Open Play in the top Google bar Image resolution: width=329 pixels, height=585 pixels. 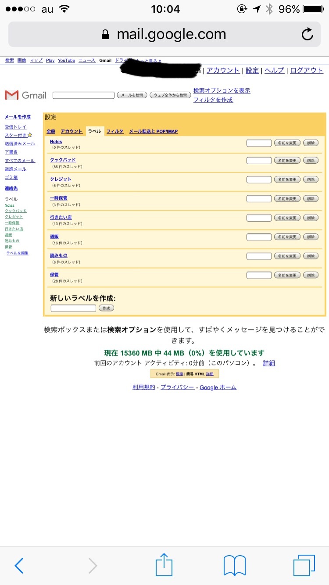coord(50,61)
